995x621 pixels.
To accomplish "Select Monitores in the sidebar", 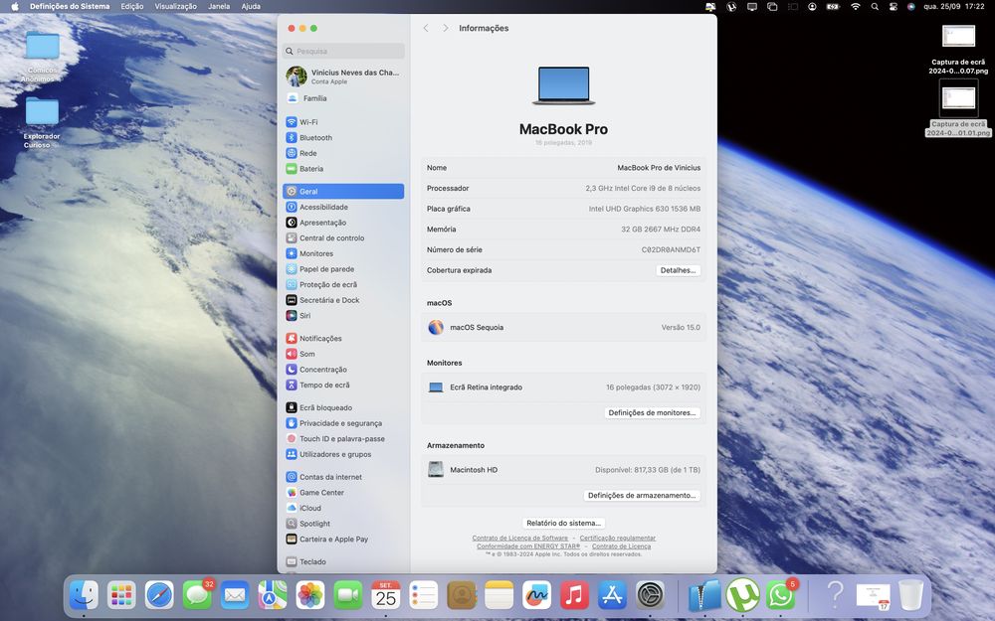I will pyautogui.click(x=343, y=253).
